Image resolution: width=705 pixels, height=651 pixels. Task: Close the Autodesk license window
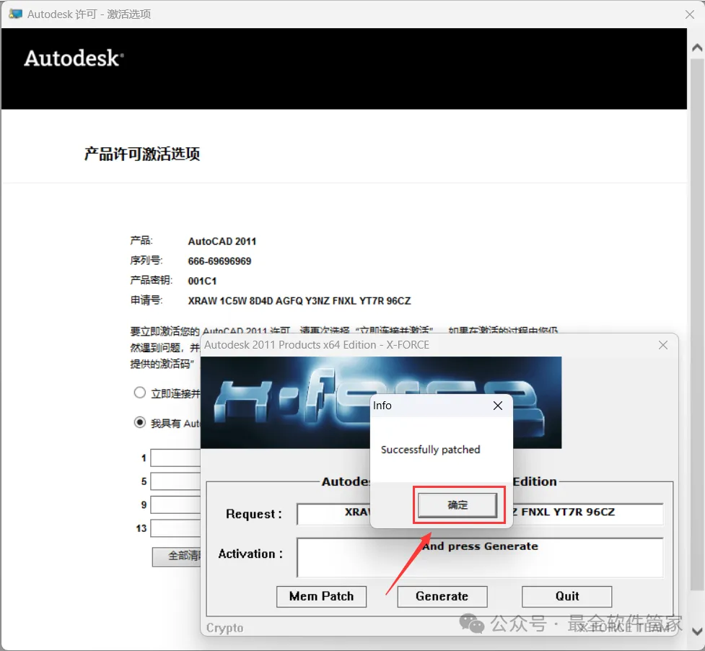pyautogui.click(x=690, y=14)
